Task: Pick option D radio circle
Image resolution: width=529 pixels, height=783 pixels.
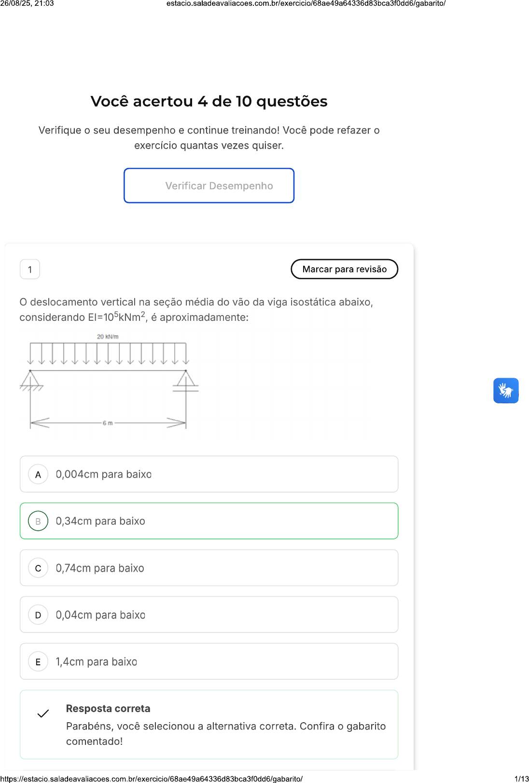Action: pyautogui.click(x=38, y=615)
